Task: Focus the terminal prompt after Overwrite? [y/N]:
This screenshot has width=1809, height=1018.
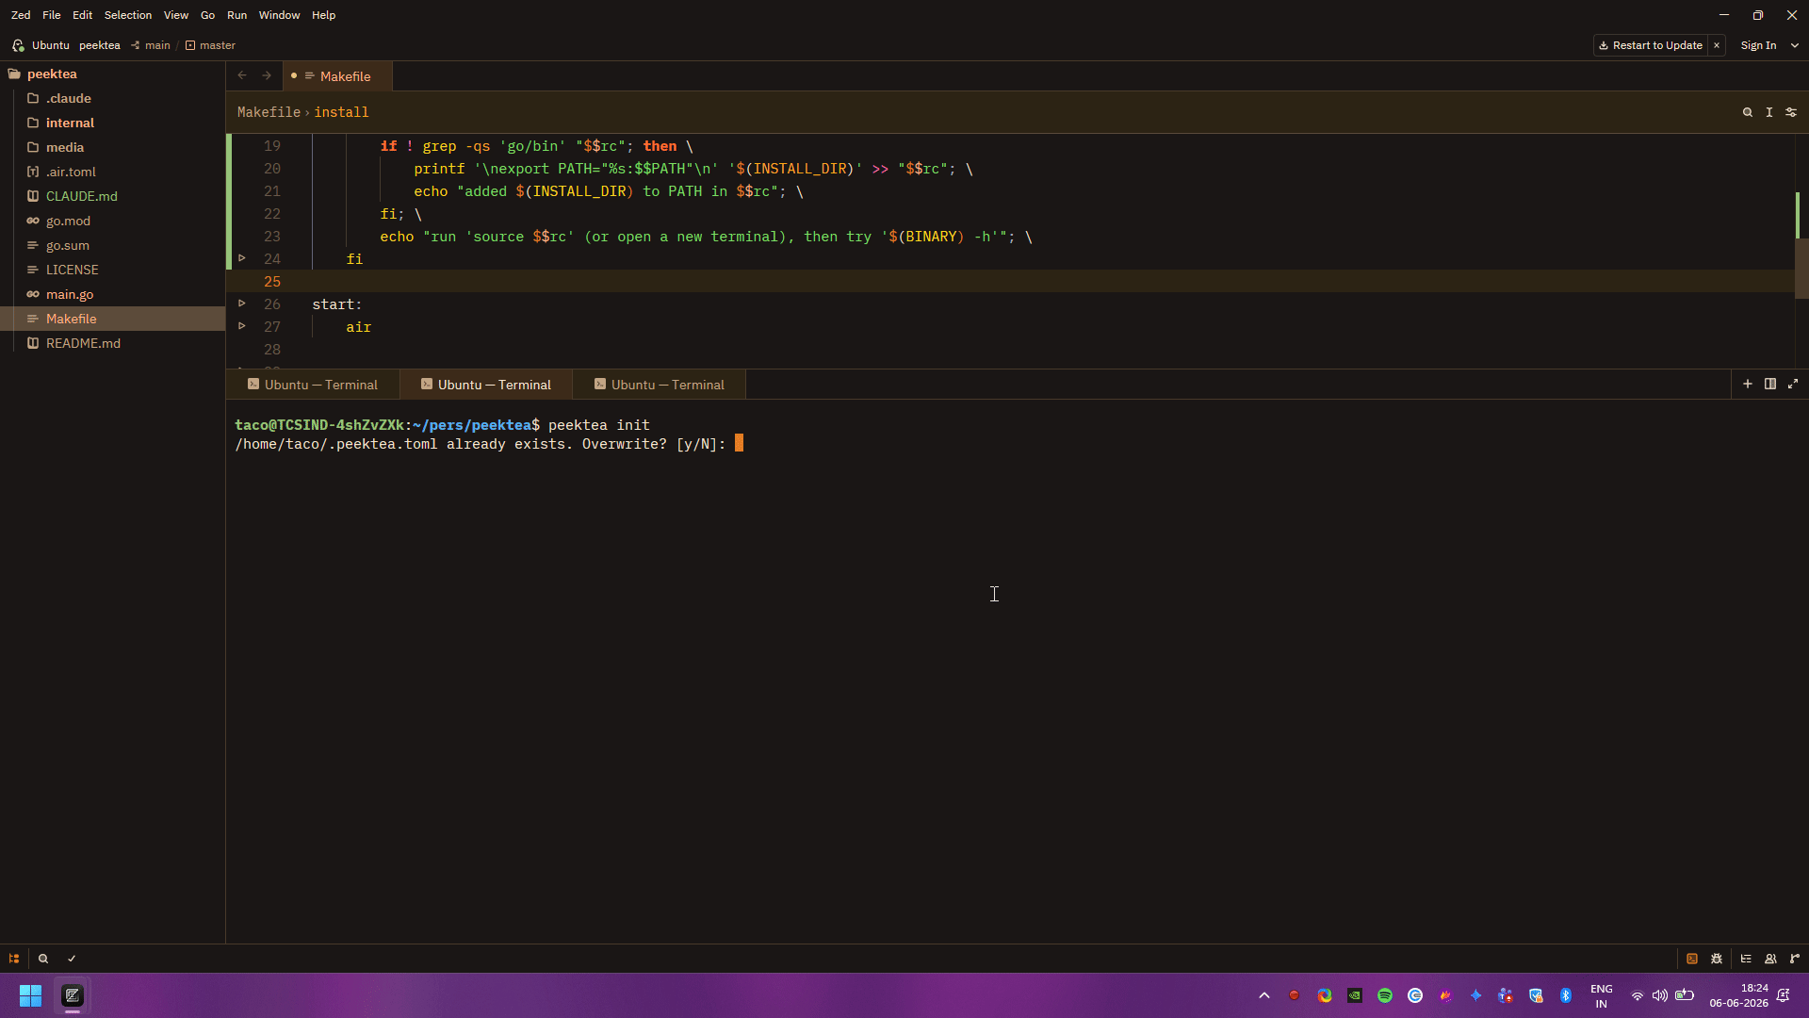Action: coord(740,443)
